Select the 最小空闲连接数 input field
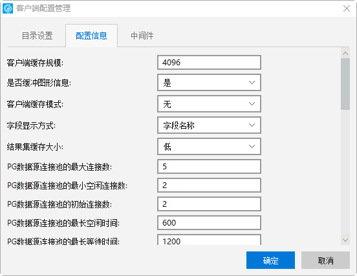 coord(209,186)
